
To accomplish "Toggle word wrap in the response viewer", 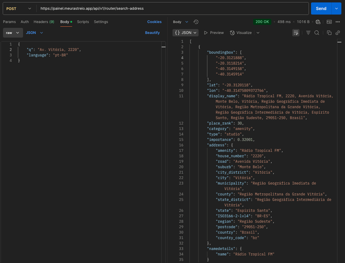I will [x=296, y=33].
